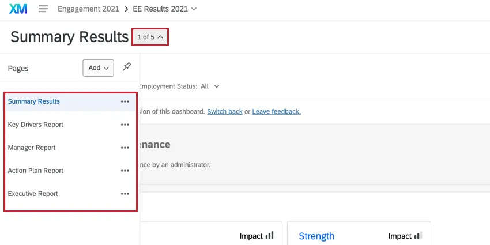The image size is (490, 245).
Task: Expand the Add page dropdown
Action: tap(99, 68)
